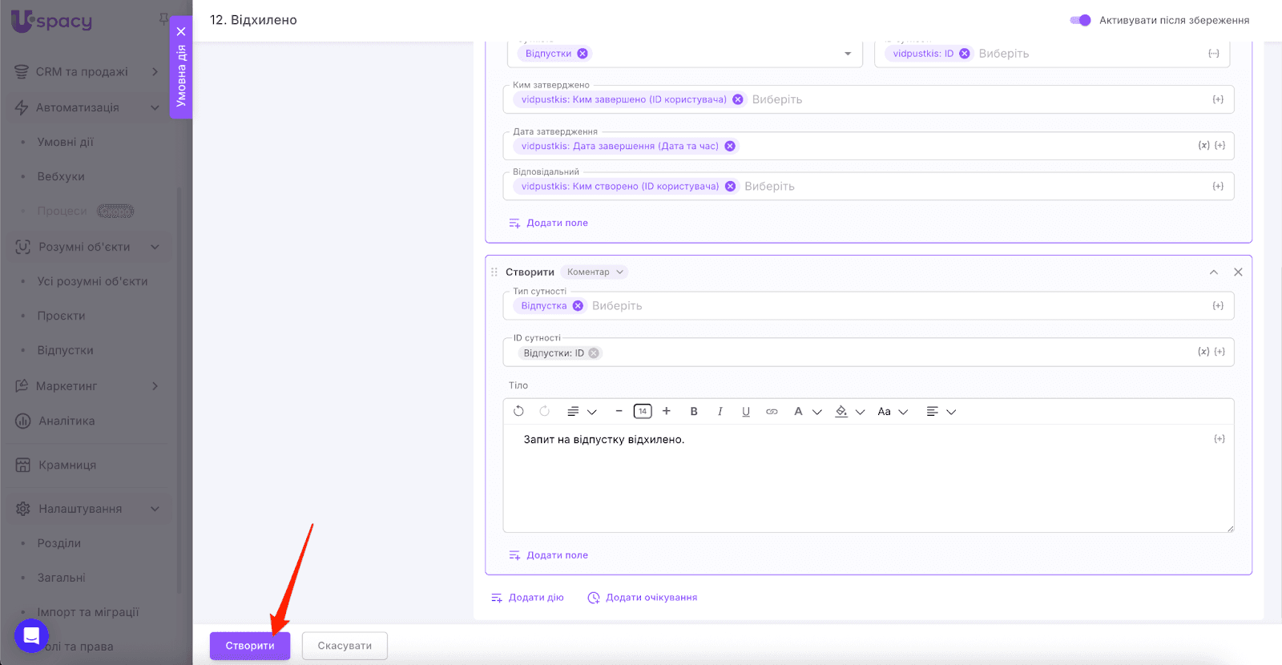Remove the Відпустки: ID chip
Image resolution: width=1282 pixels, height=665 pixels.
click(x=594, y=353)
